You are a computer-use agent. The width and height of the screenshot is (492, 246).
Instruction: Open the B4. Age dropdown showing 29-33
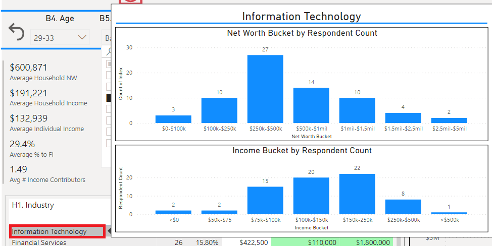59,37
